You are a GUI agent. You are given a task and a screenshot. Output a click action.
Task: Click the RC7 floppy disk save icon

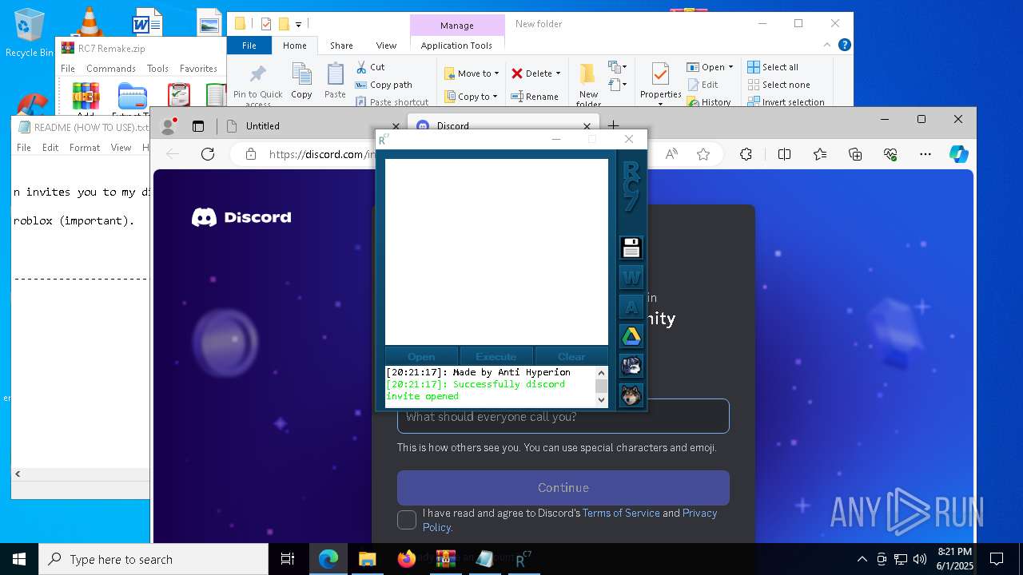[631, 248]
